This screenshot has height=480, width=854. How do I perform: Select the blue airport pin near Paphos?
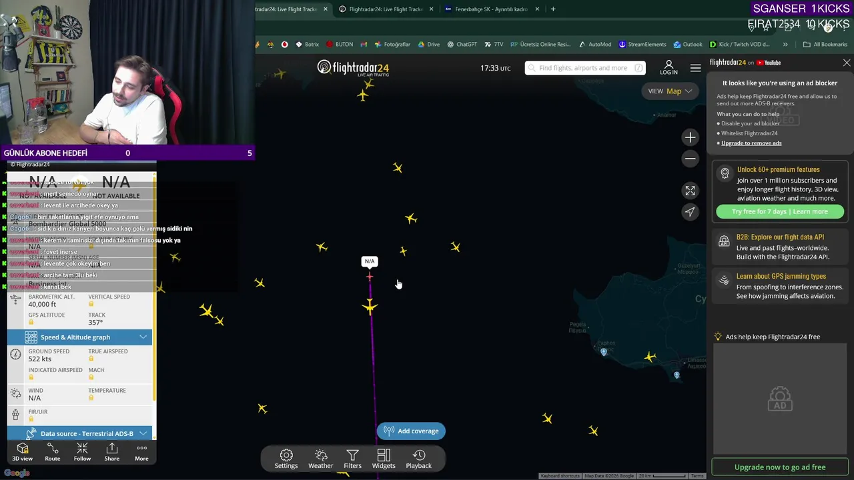(604, 352)
